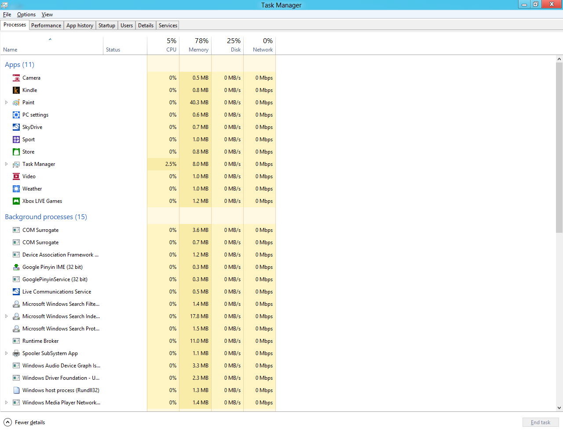Select the COM Surrogate 0.7 MB row
The width and height of the screenshot is (563, 433).
pos(138,242)
